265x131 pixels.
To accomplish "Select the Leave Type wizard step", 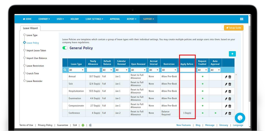I will point(30,35).
